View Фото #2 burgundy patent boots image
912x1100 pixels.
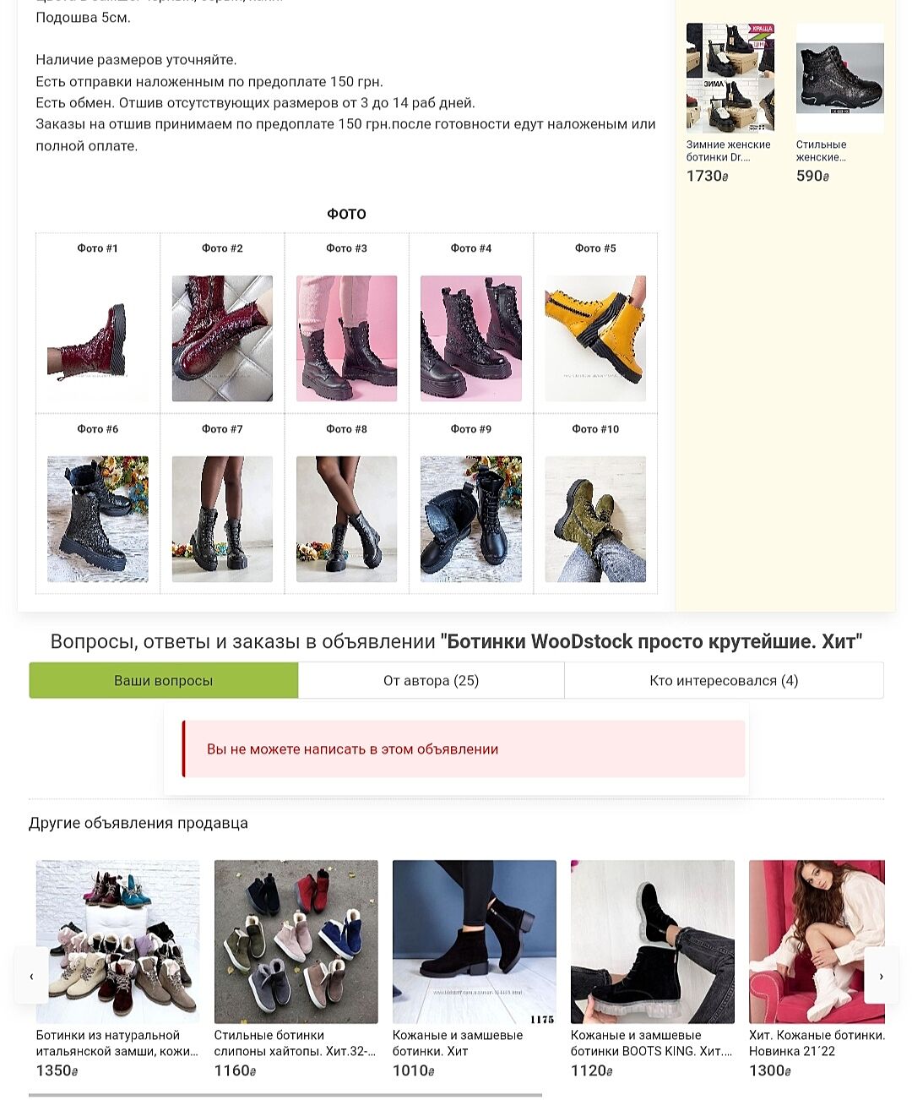(x=222, y=339)
